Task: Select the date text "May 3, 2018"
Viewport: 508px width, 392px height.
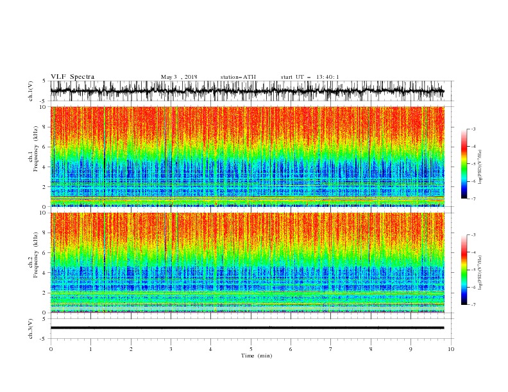Action: tap(179, 77)
